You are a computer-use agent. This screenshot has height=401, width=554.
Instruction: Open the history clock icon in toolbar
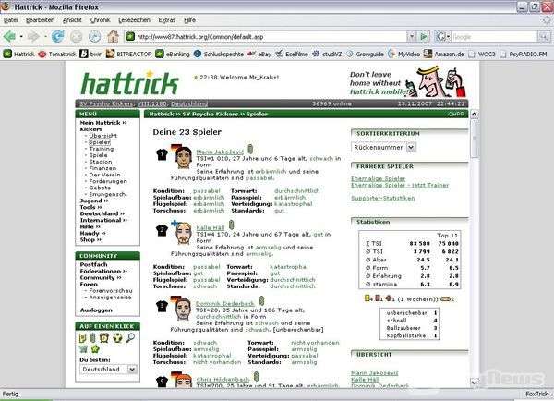pyautogui.click(x=94, y=36)
